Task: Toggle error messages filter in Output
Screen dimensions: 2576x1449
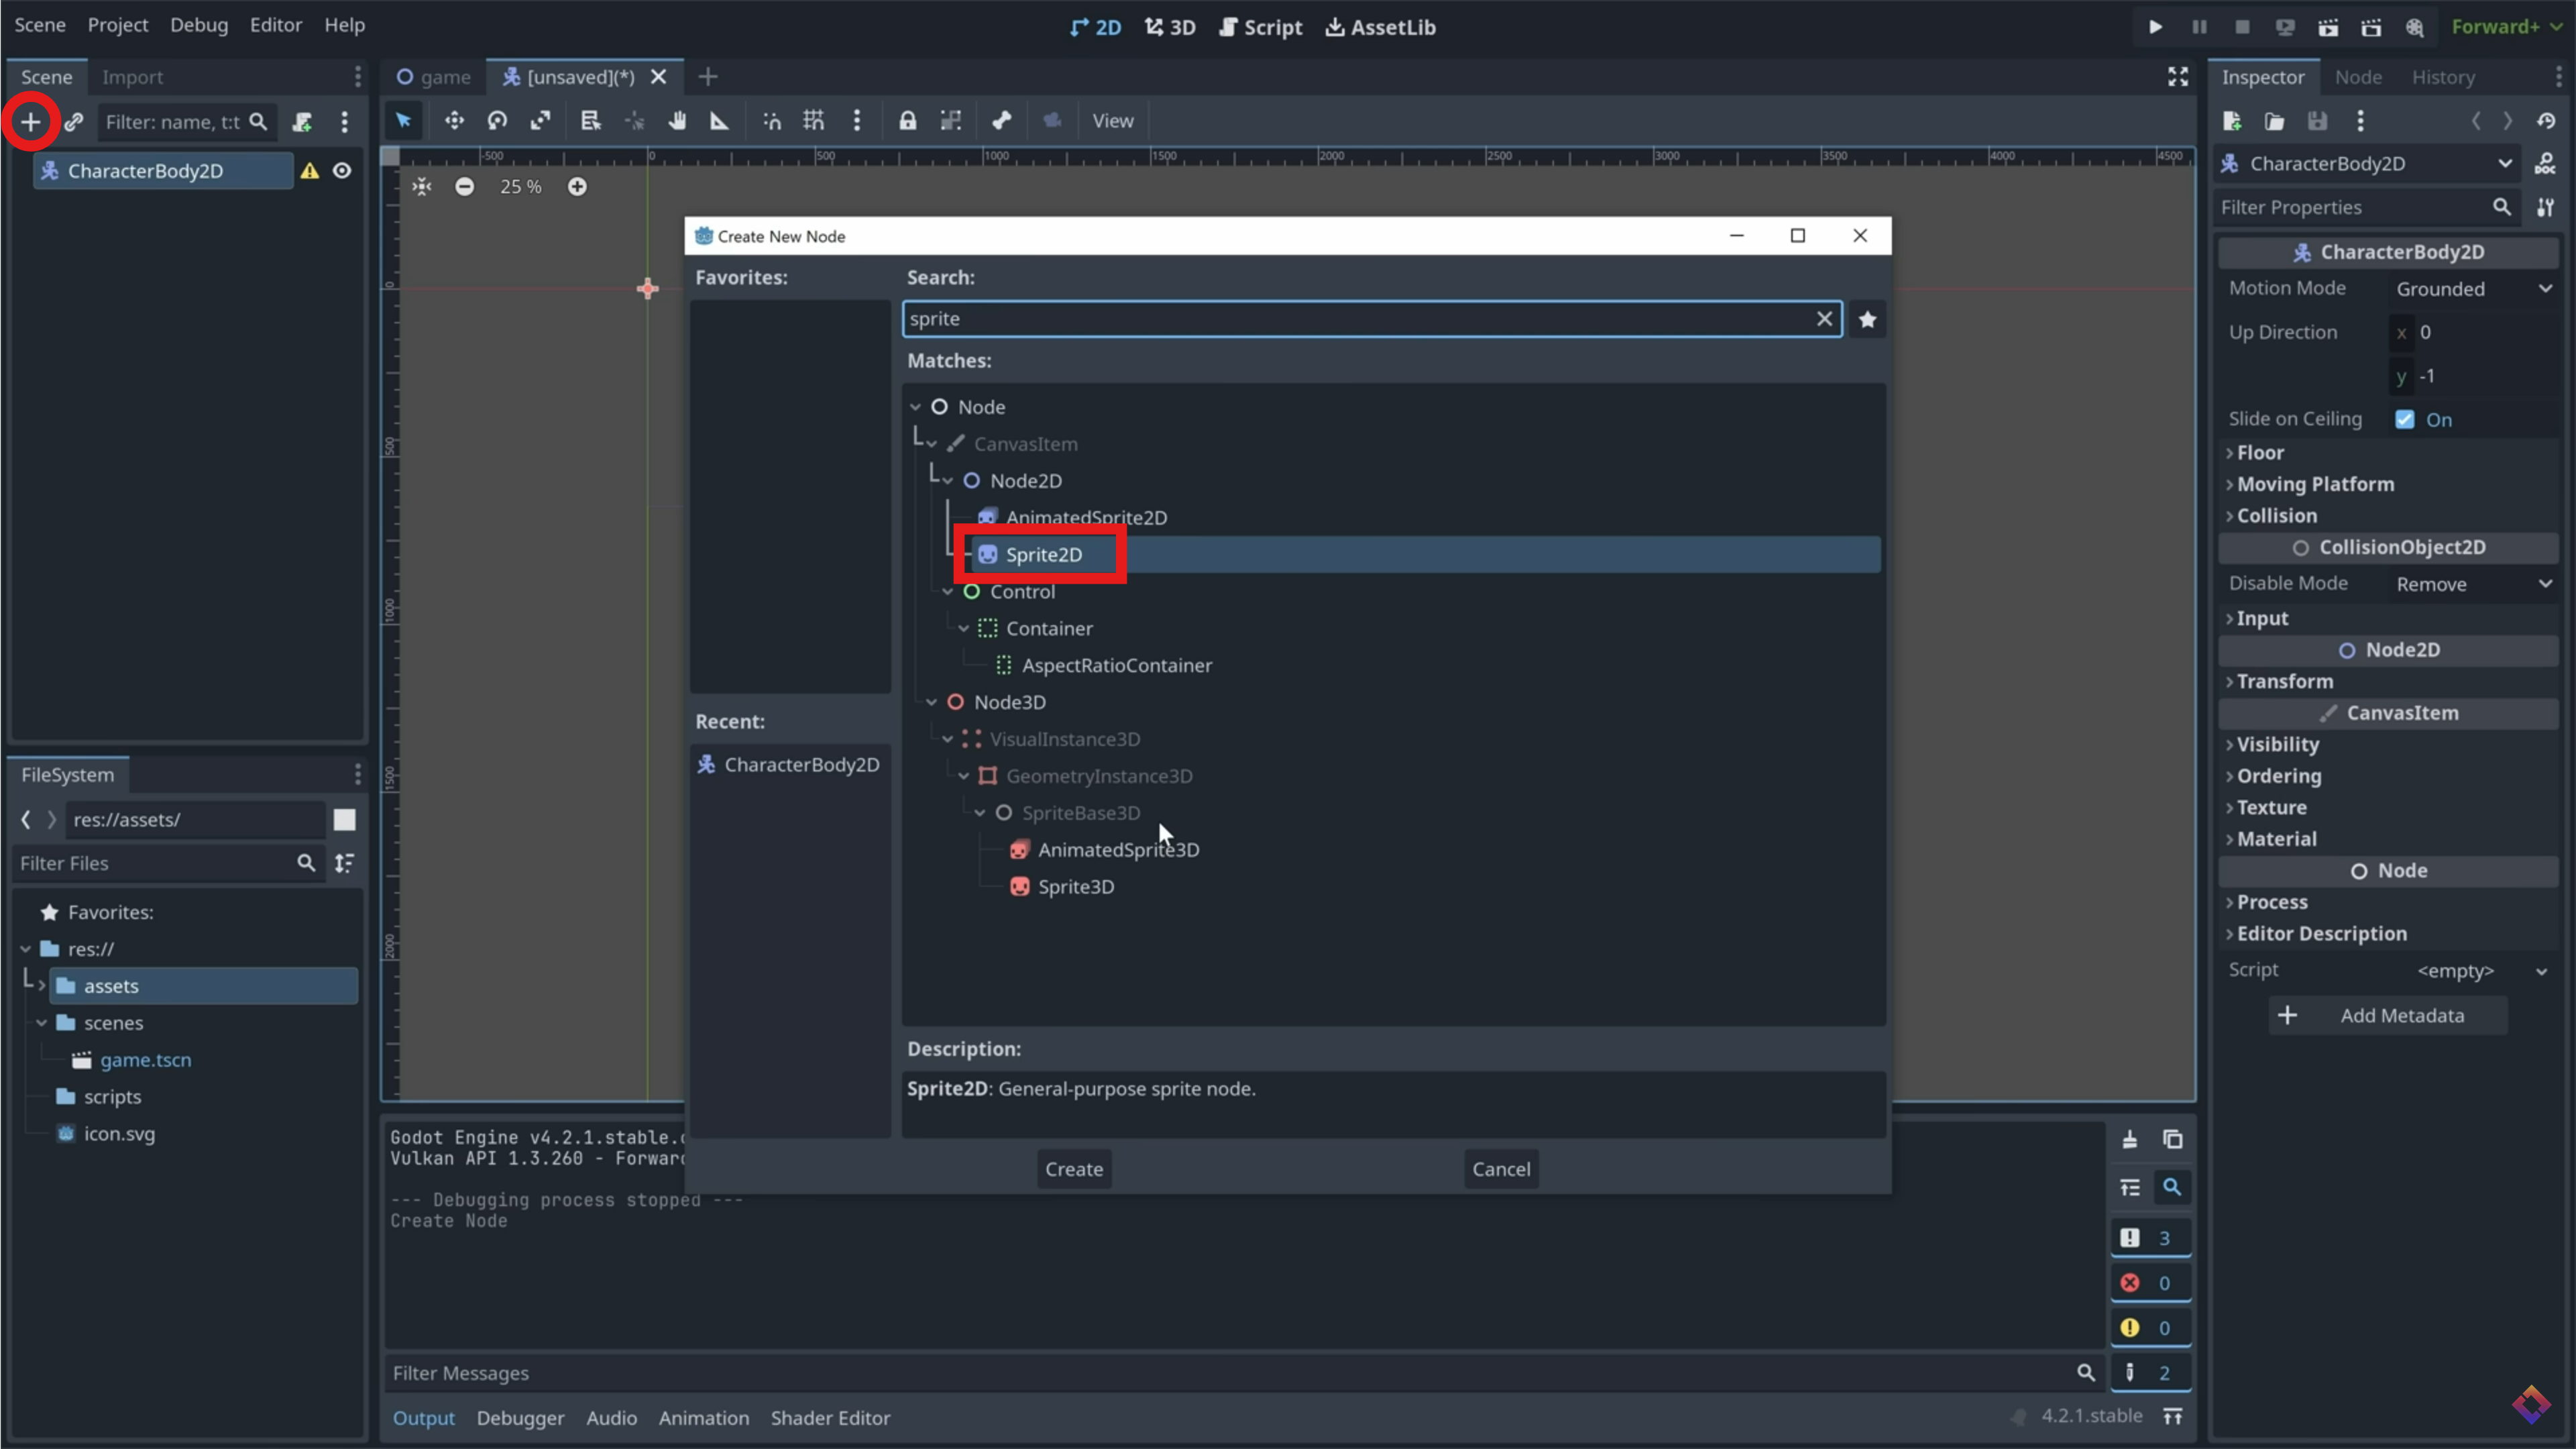Action: pos(2149,1283)
